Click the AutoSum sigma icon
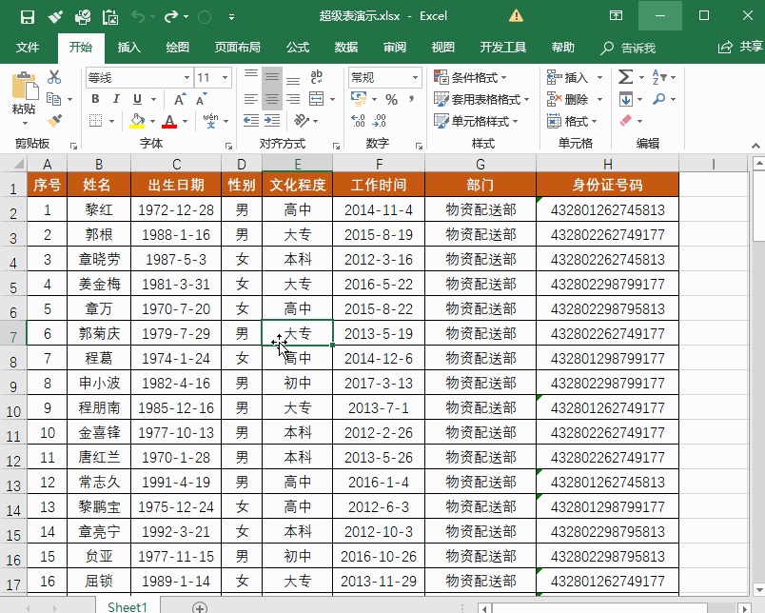765x613 pixels. click(625, 77)
